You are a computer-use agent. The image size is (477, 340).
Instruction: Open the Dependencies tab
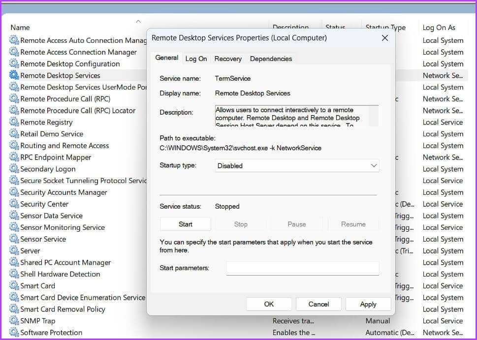pos(271,59)
